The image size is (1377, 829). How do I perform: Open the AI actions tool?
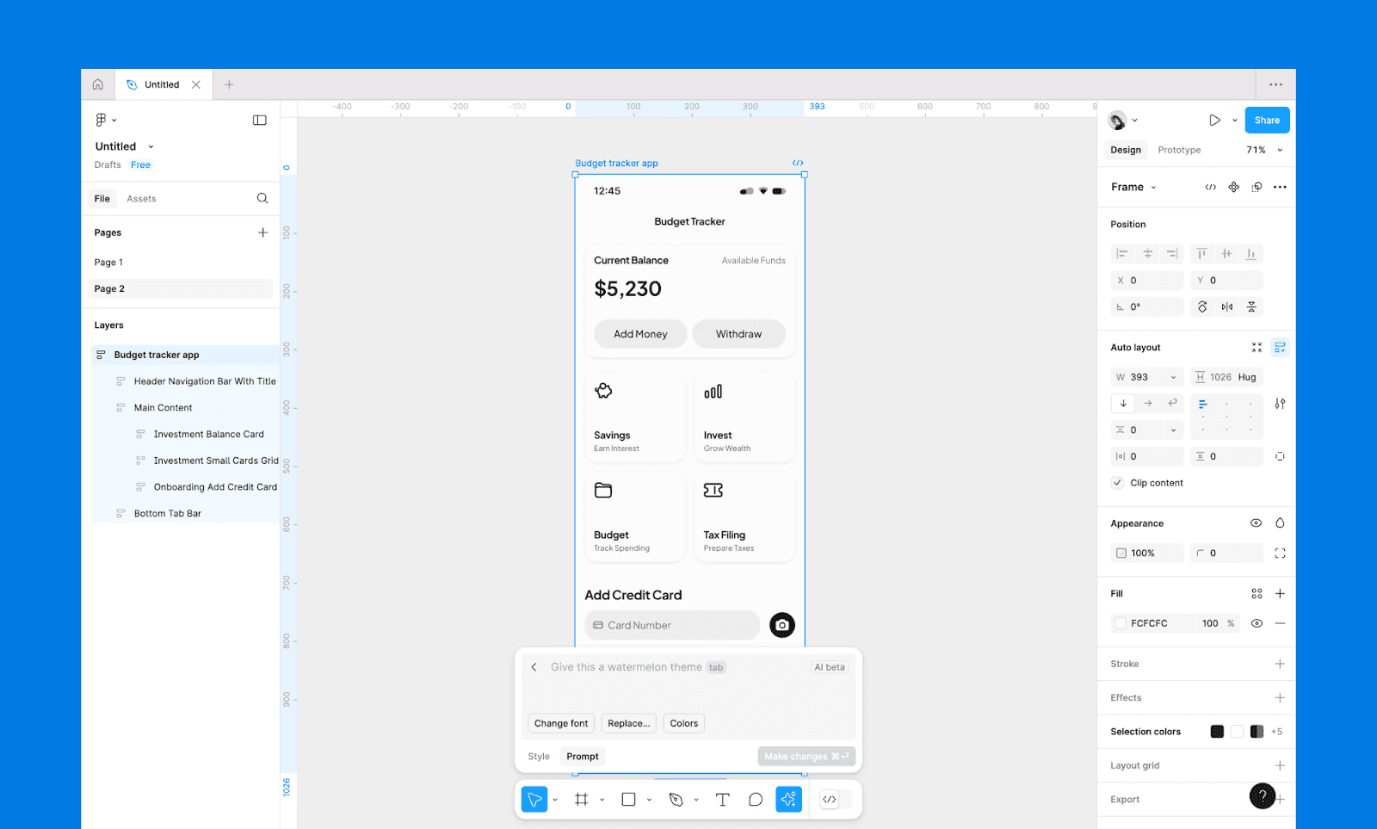pyautogui.click(x=788, y=800)
